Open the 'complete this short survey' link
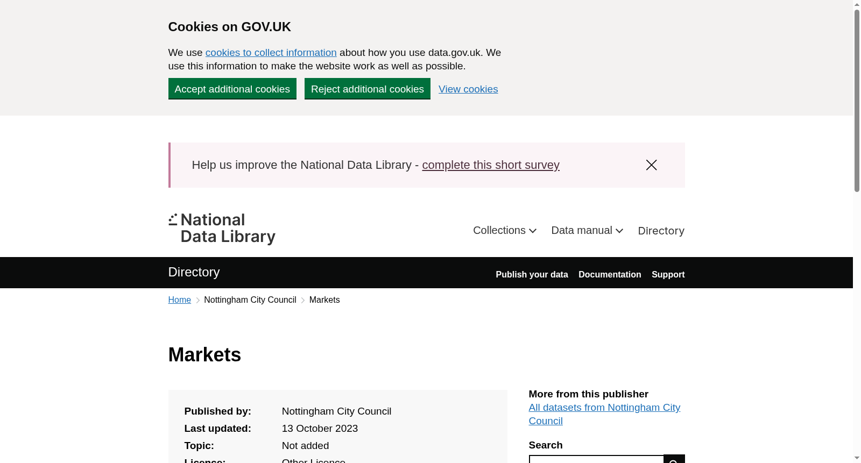Image resolution: width=861 pixels, height=463 pixels. [x=491, y=165]
